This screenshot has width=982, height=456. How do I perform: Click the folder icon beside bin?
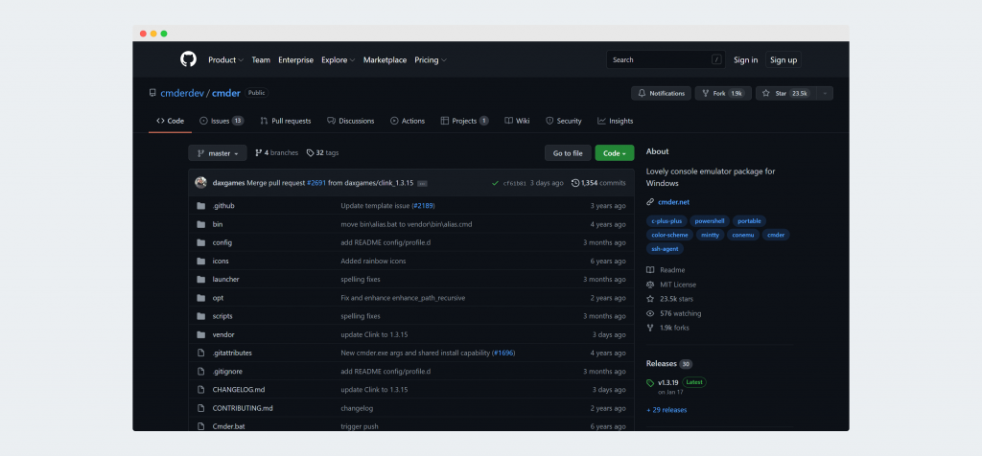(201, 224)
